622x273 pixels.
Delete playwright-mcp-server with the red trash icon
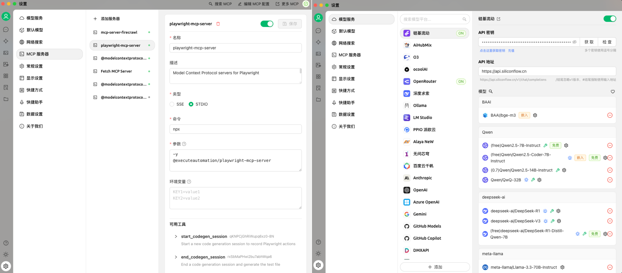[218, 24]
